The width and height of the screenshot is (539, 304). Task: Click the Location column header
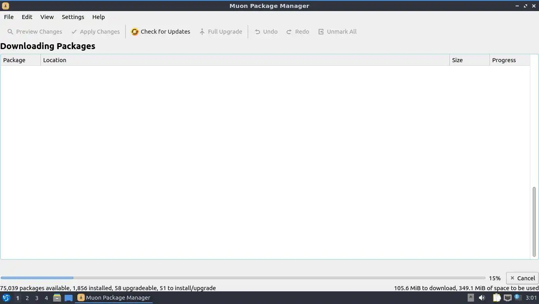point(245,60)
